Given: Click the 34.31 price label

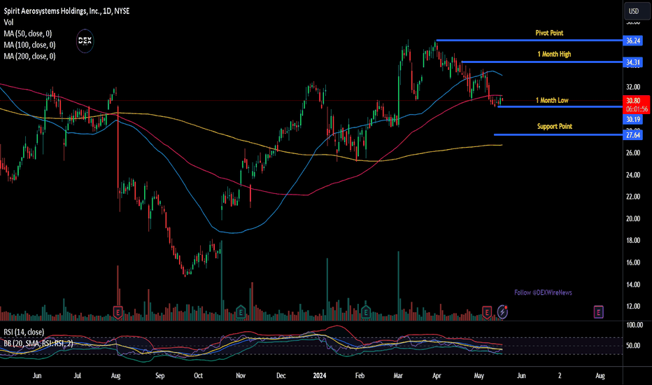Looking at the screenshot, I should click(x=633, y=62).
